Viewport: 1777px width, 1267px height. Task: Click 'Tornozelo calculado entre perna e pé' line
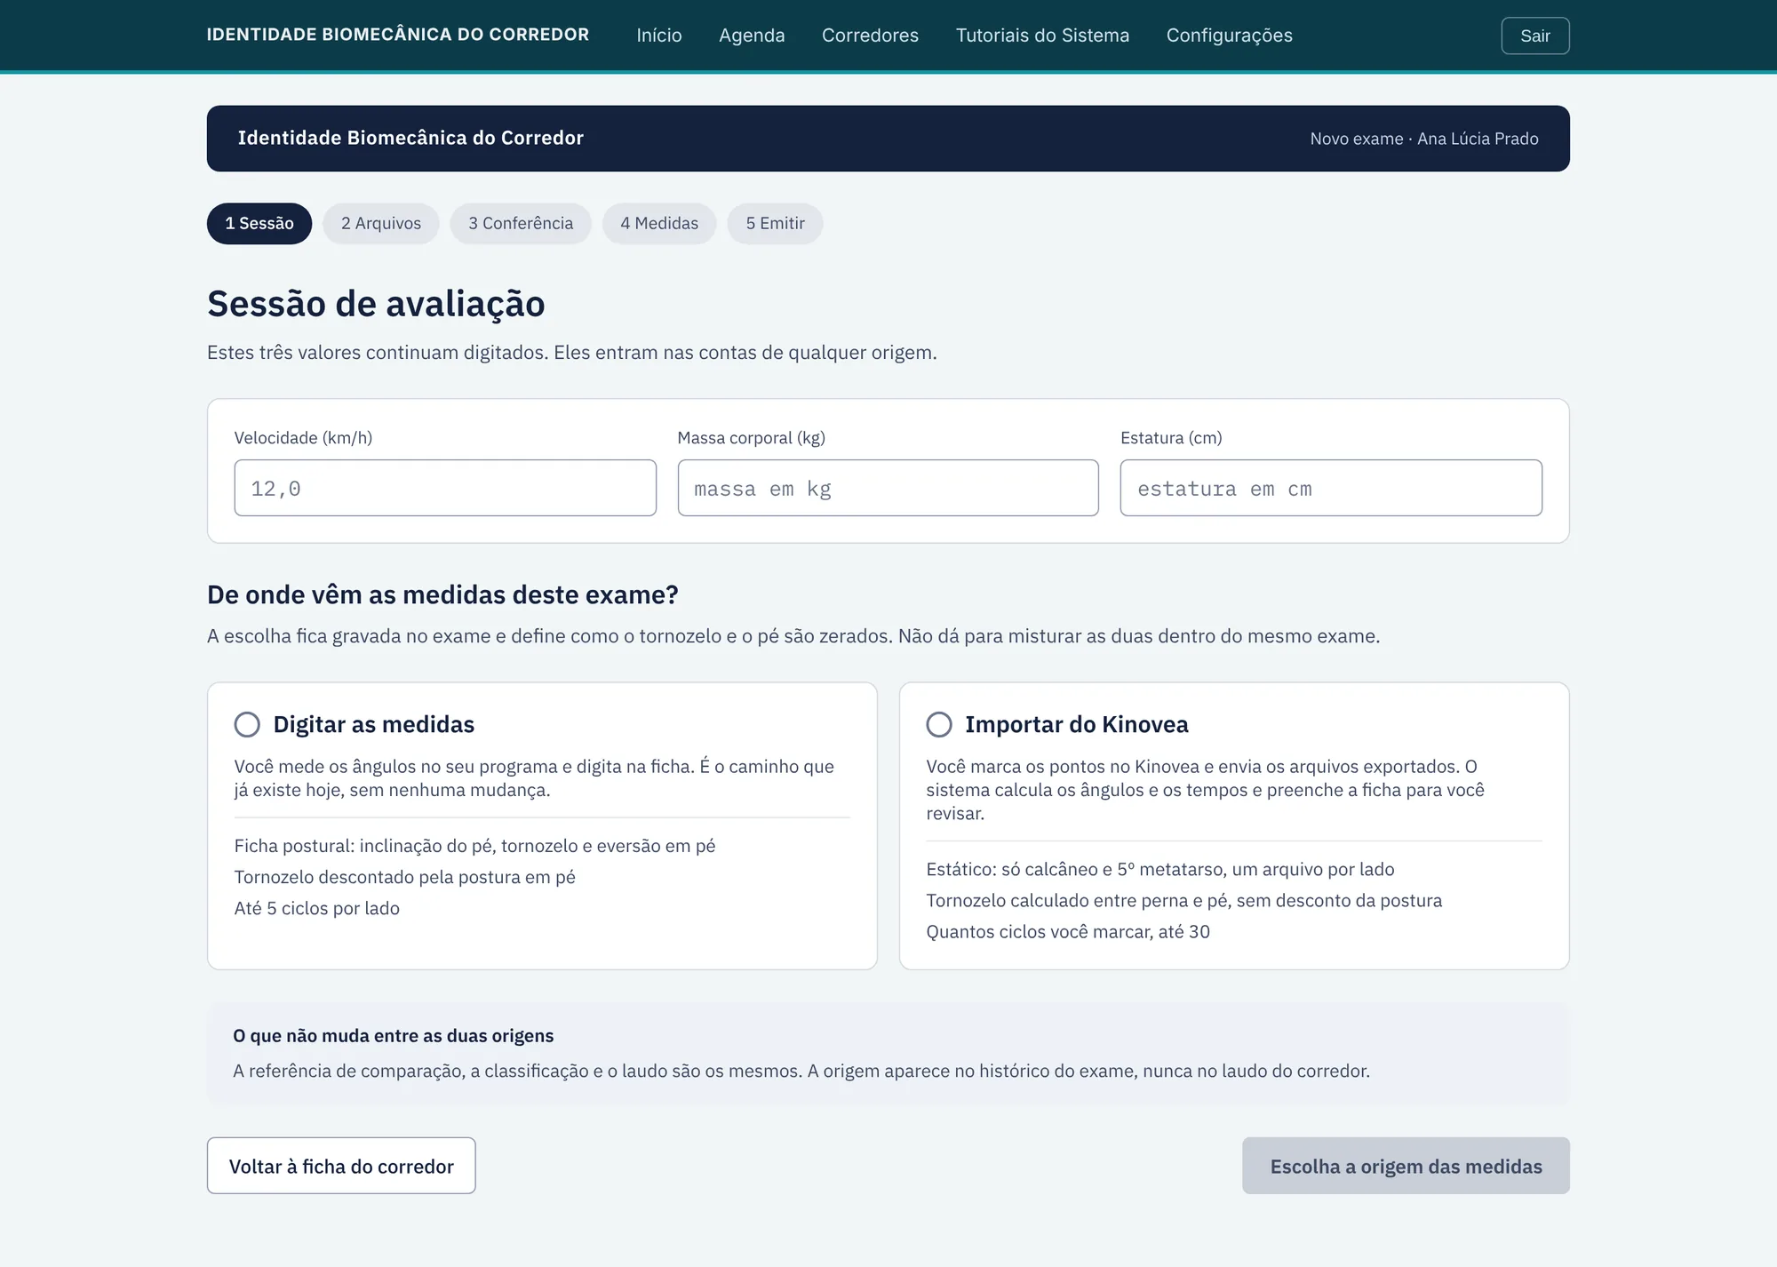[1184, 900]
